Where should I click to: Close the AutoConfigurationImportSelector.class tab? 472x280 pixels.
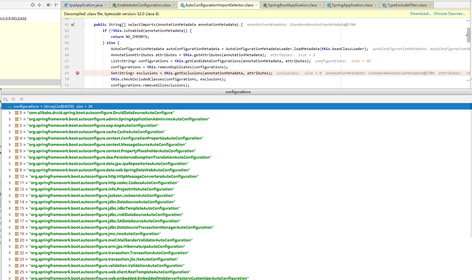click(x=257, y=5)
